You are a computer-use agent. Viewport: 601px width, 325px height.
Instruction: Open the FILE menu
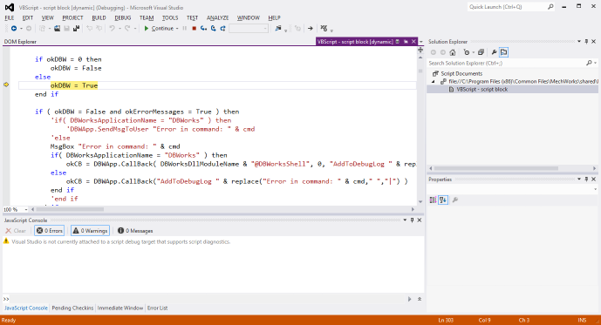(x=10, y=18)
